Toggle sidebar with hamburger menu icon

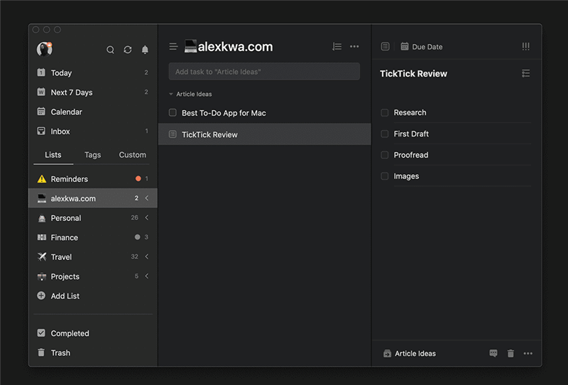[173, 47]
